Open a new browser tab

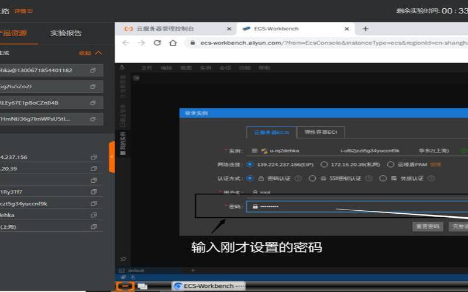pyautogui.click(x=365, y=29)
